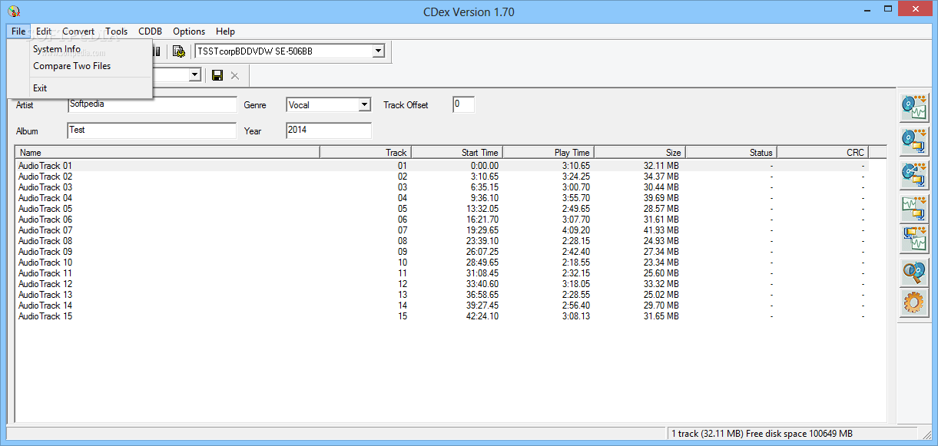Choose System Info from File menu
This screenshot has width=938, height=446.
[x=57, y=49]
